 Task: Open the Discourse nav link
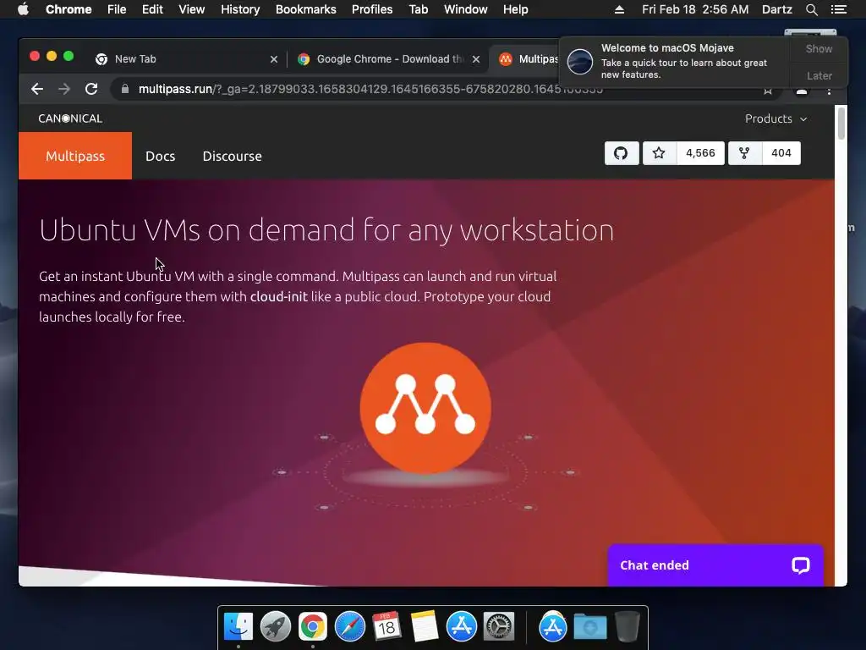(232, 157)
